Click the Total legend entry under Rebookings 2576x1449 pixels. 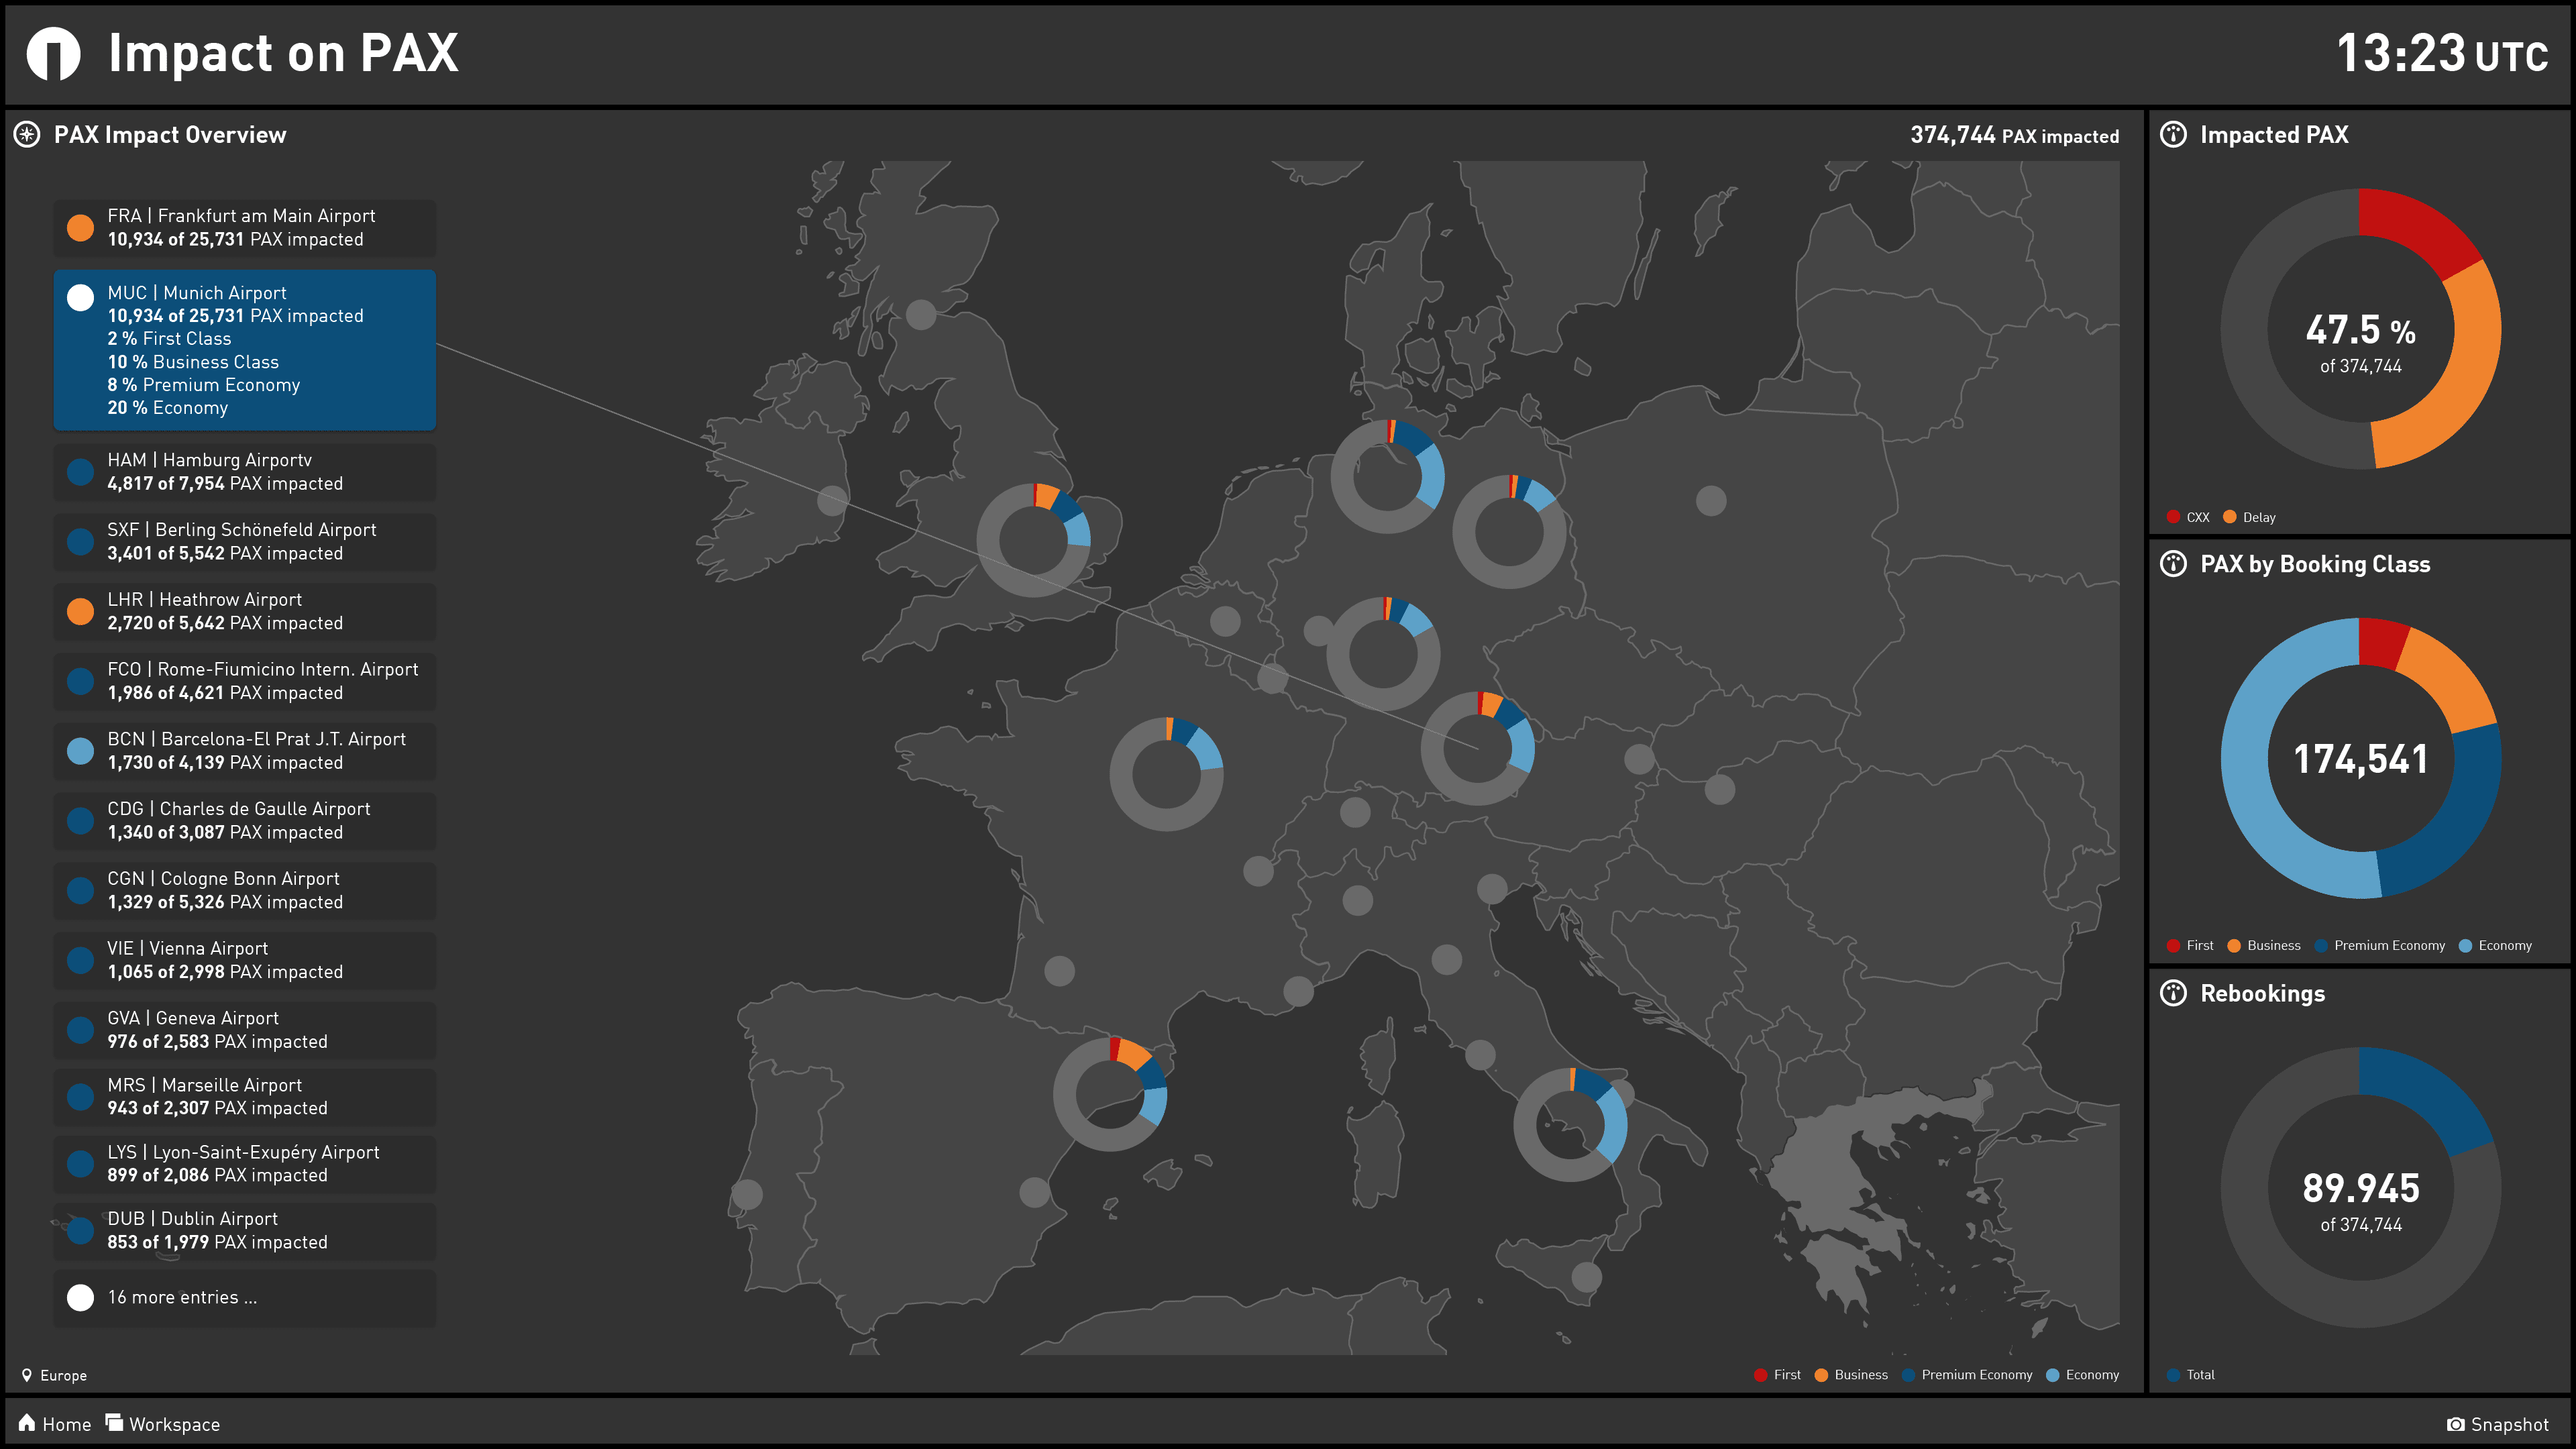point(2190,1375)
